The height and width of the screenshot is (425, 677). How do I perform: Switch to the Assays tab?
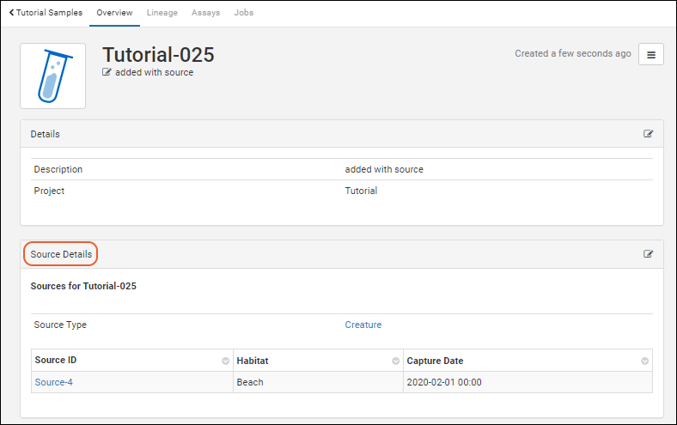[205, 13]
